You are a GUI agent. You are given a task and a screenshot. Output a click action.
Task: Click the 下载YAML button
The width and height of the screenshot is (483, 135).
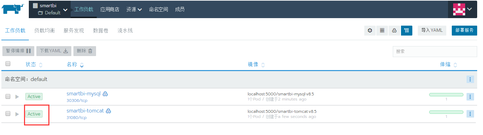pyautogui.click(x=54, y=51)
